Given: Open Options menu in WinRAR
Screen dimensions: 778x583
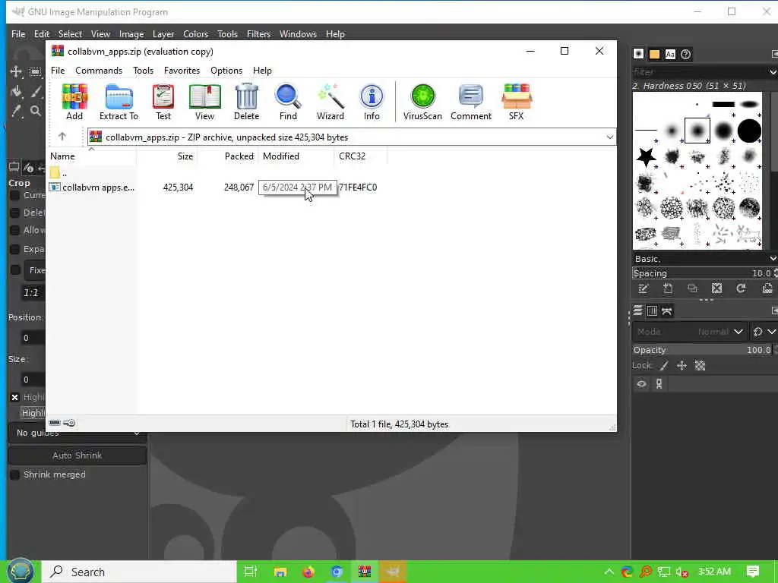Looking at the screenshot, I should (x=226, y=71).
